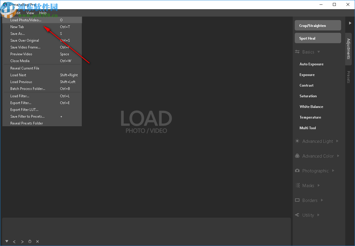Choose Load Photo/Video from File menu
The image size is (355, 246).
[42, 20]
